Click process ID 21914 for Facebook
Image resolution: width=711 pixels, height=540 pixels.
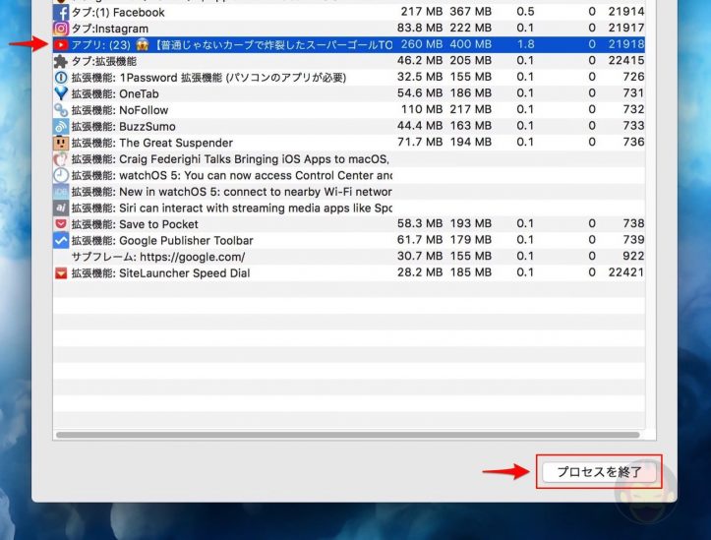[626, 12]
